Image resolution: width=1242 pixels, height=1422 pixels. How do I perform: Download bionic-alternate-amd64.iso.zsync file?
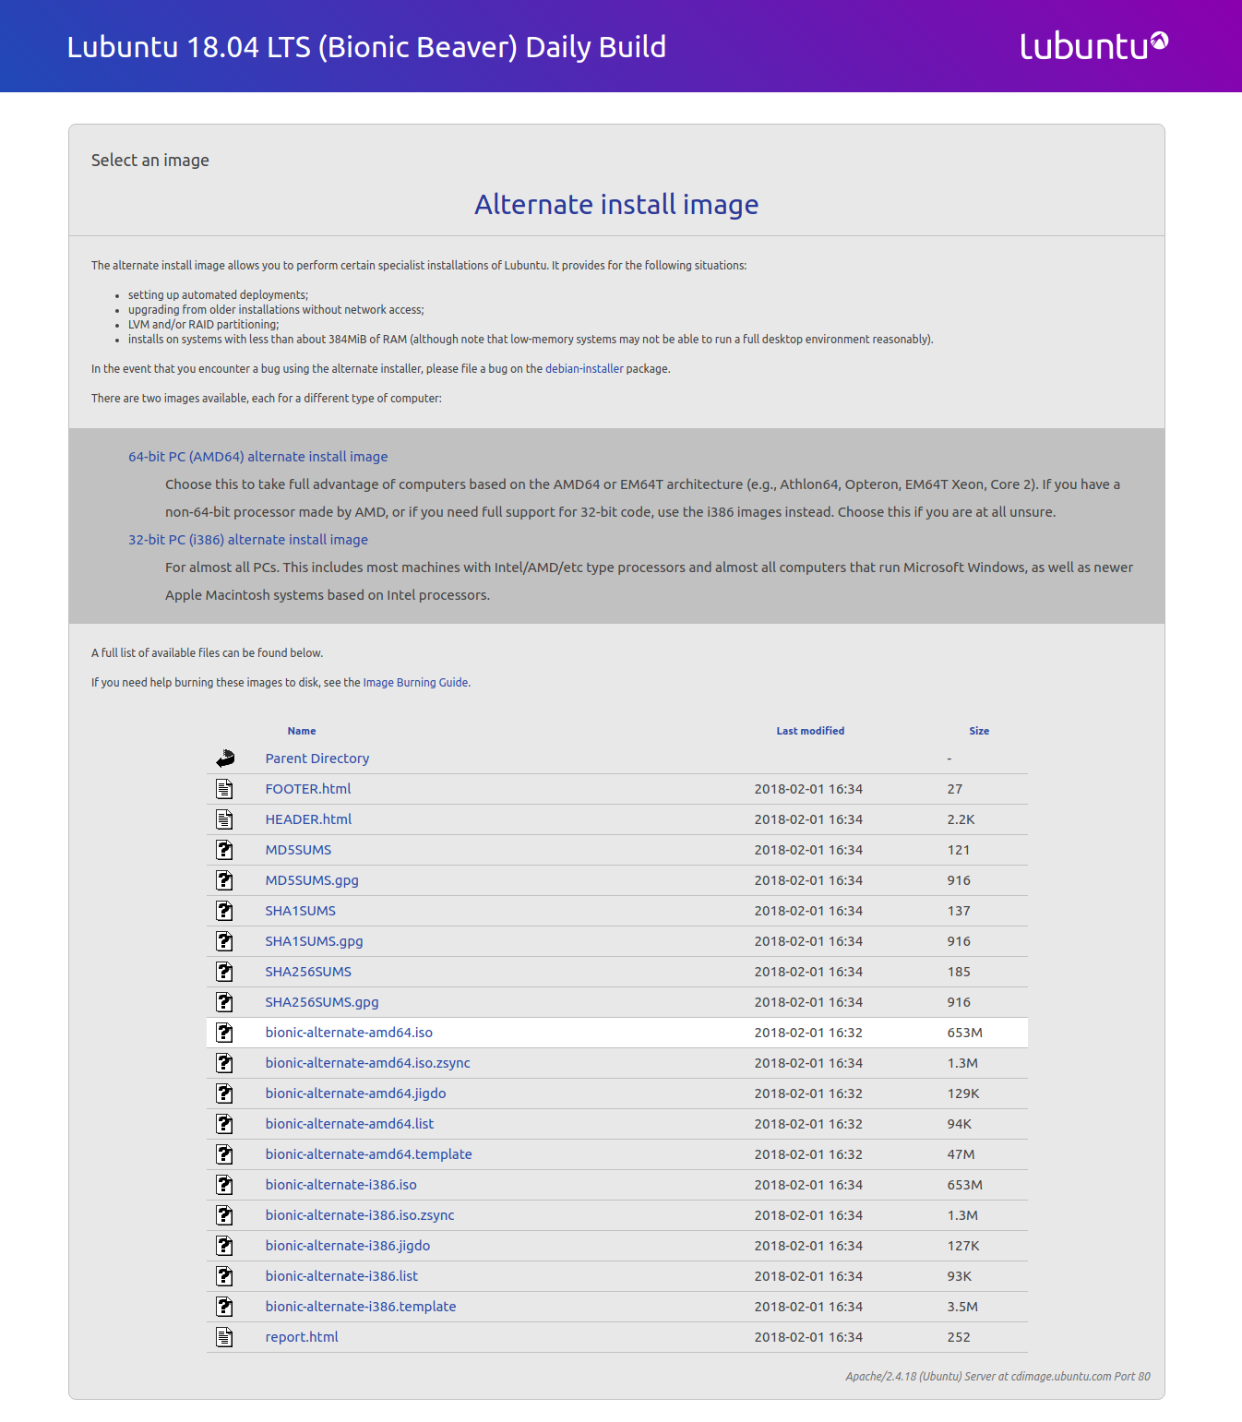coord(367,1063)
